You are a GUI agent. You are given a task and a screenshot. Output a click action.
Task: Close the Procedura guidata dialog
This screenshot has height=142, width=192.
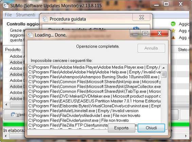tap(141, 17)
